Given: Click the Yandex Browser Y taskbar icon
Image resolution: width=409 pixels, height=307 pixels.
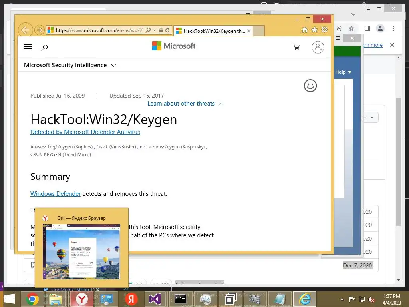Looking at the screenshot, I should click(81, 299).
